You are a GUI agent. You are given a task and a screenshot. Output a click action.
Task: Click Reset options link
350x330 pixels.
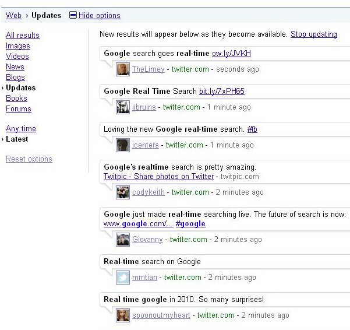29,159
